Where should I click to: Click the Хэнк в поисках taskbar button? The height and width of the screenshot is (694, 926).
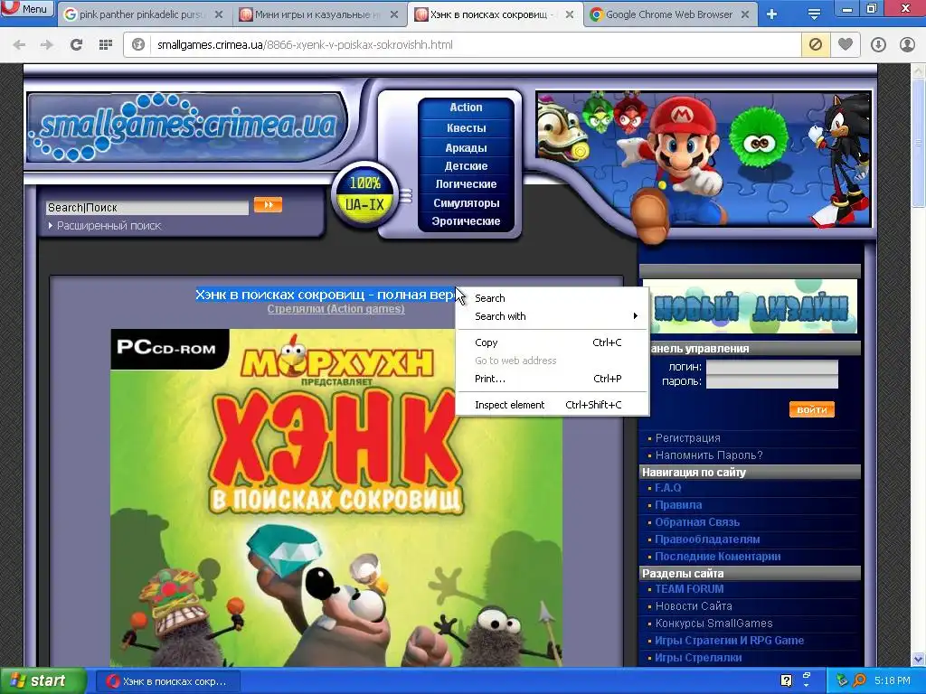tap(167, 681)
